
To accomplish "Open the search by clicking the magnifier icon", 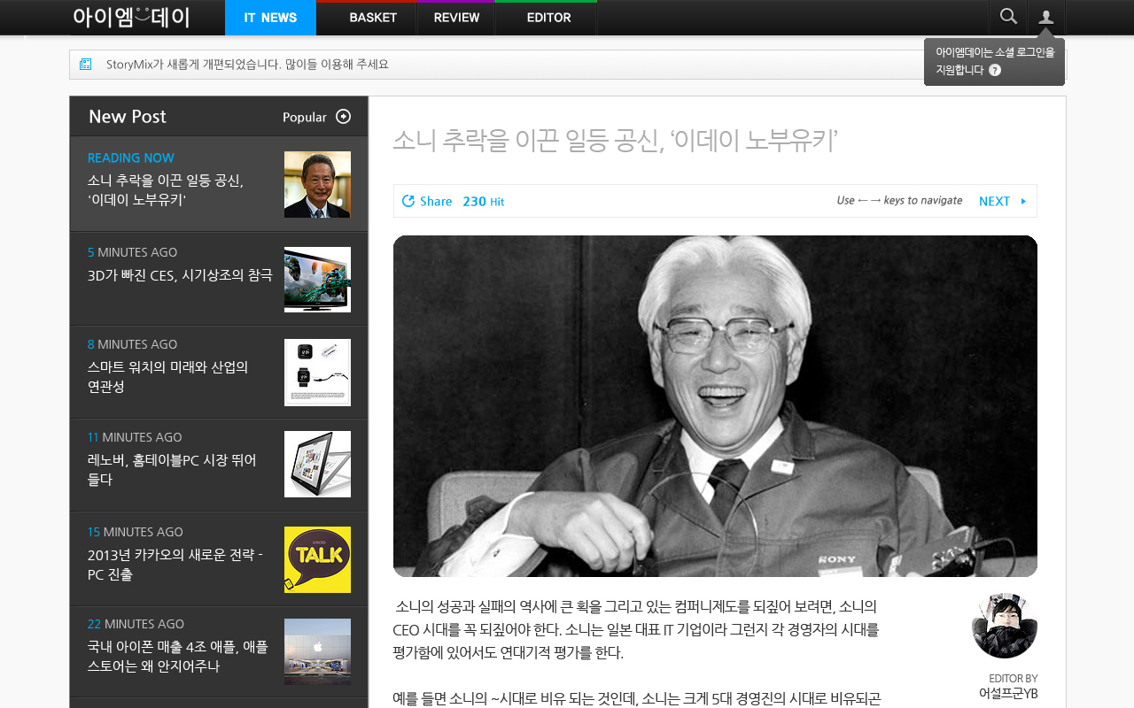I will coord(1008,17).
